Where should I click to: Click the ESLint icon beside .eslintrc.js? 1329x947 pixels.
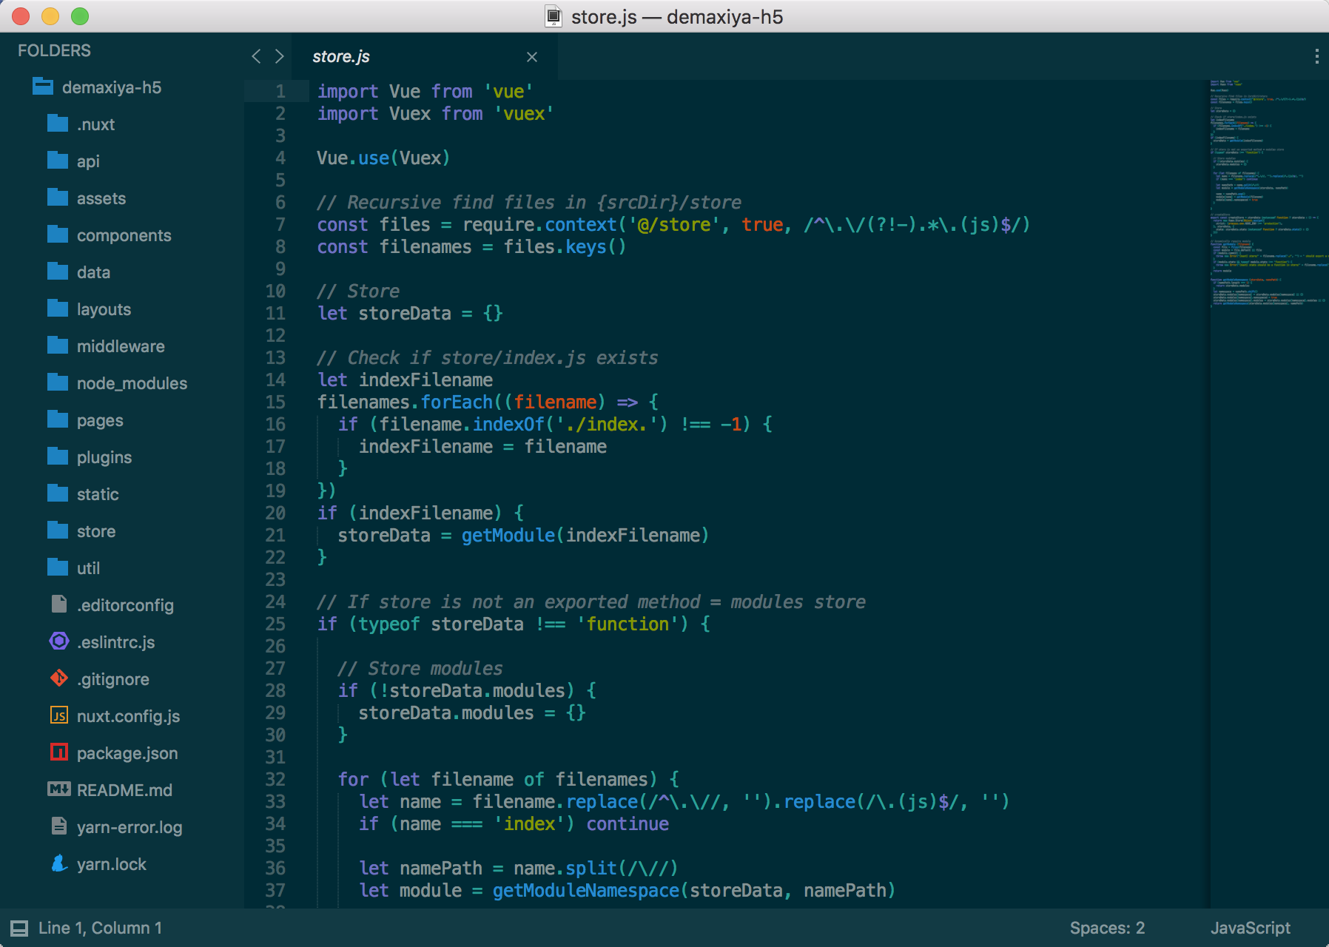click(59, 641)
